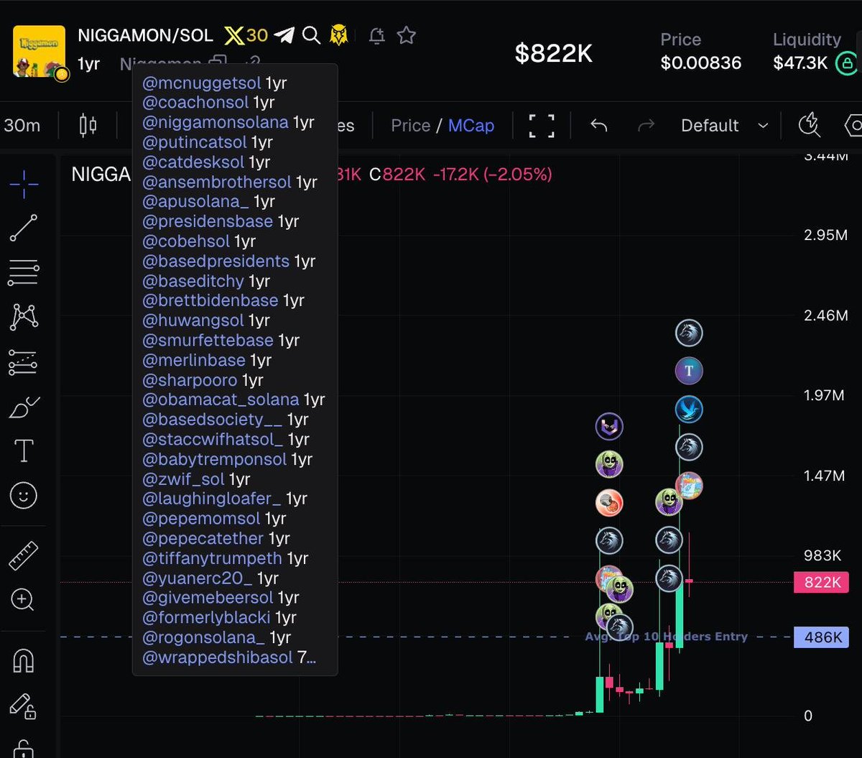
Task: Click the blue bird trader marker
Action: tap(689, 410)
